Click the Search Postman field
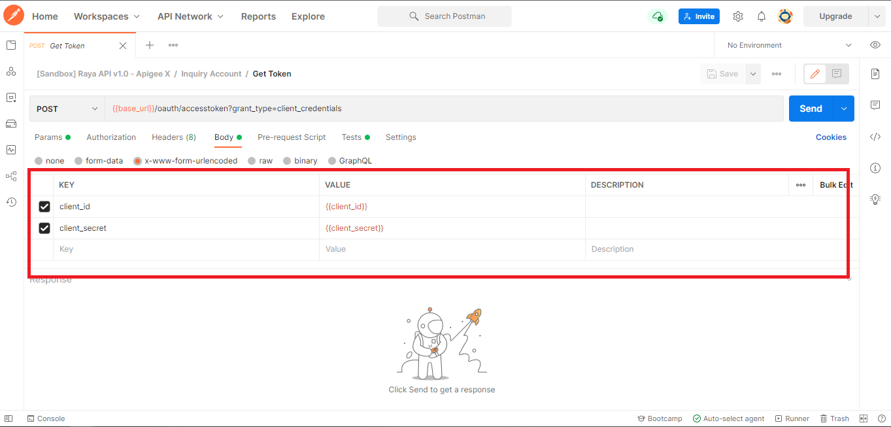This screenshot has height=427, width=891. pyautogui.click(x=445, y=16)
